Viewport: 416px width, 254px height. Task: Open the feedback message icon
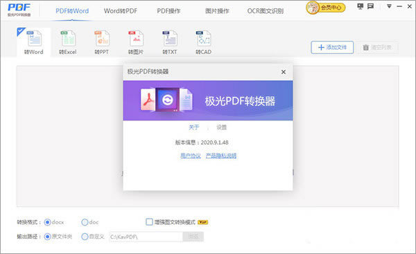click(x=370, y=6)
